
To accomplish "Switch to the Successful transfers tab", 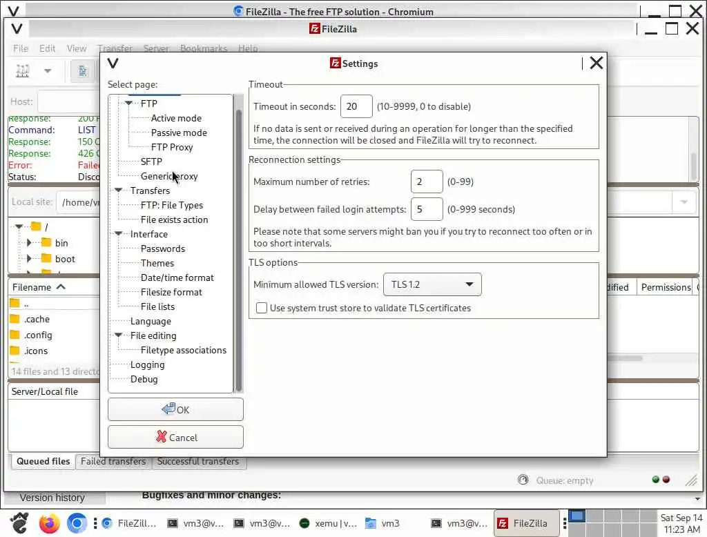I will [x=198, y=461].
